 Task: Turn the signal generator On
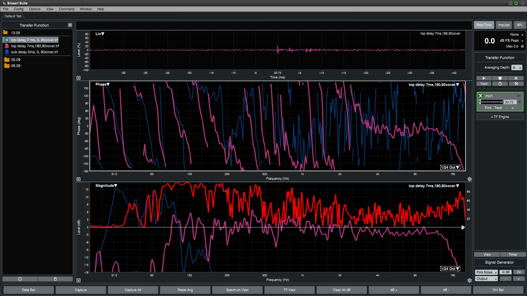pos(519,272)
